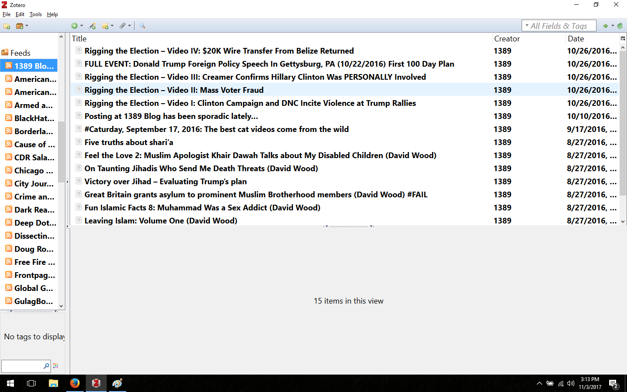
Task: Click RSS icon of BlackHat... feed
Action: coord(9,118)
